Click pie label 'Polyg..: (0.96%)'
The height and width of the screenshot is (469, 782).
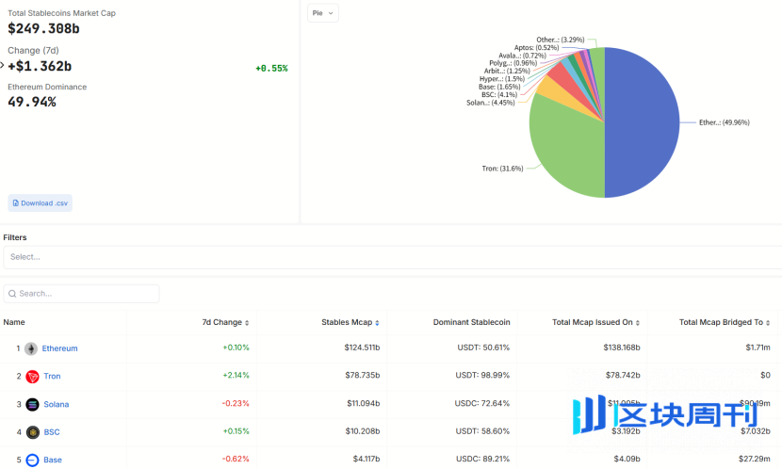[x=513, y=63]
